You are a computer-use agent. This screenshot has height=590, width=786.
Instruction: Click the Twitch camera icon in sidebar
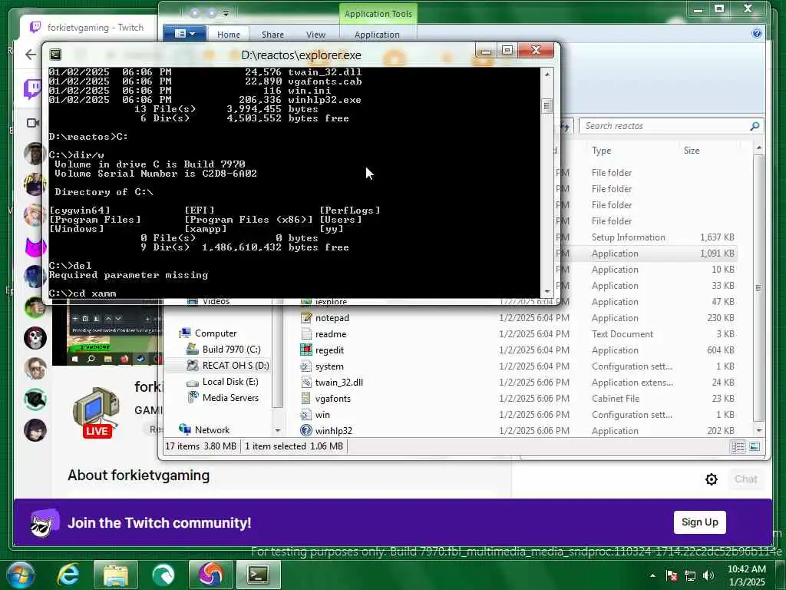click(x=33, y=123)
